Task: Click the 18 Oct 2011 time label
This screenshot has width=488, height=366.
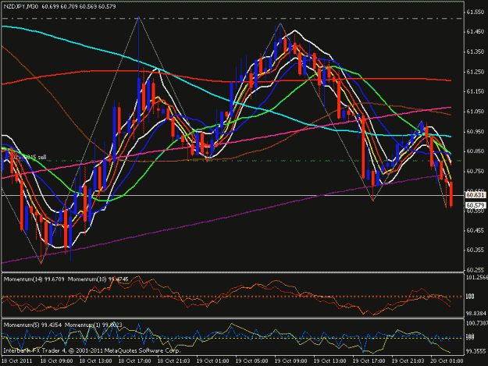Action: point(16,361)
